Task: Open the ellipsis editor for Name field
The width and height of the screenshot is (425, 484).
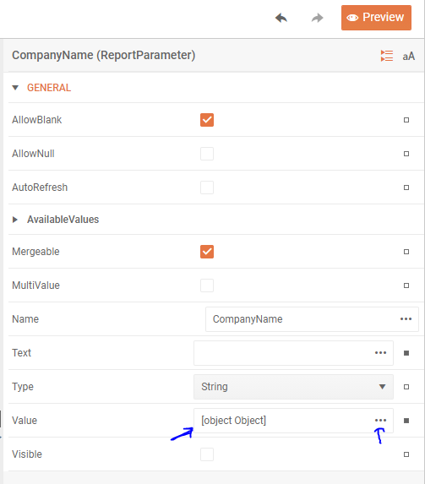Action: [406, 319]
